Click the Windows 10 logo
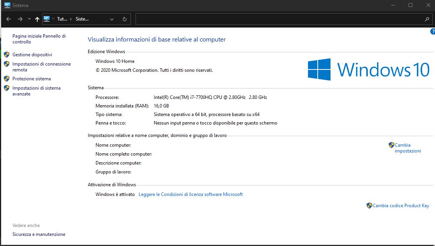The width and height of the screenshot is (435, 246). click(x=368, y=69)
